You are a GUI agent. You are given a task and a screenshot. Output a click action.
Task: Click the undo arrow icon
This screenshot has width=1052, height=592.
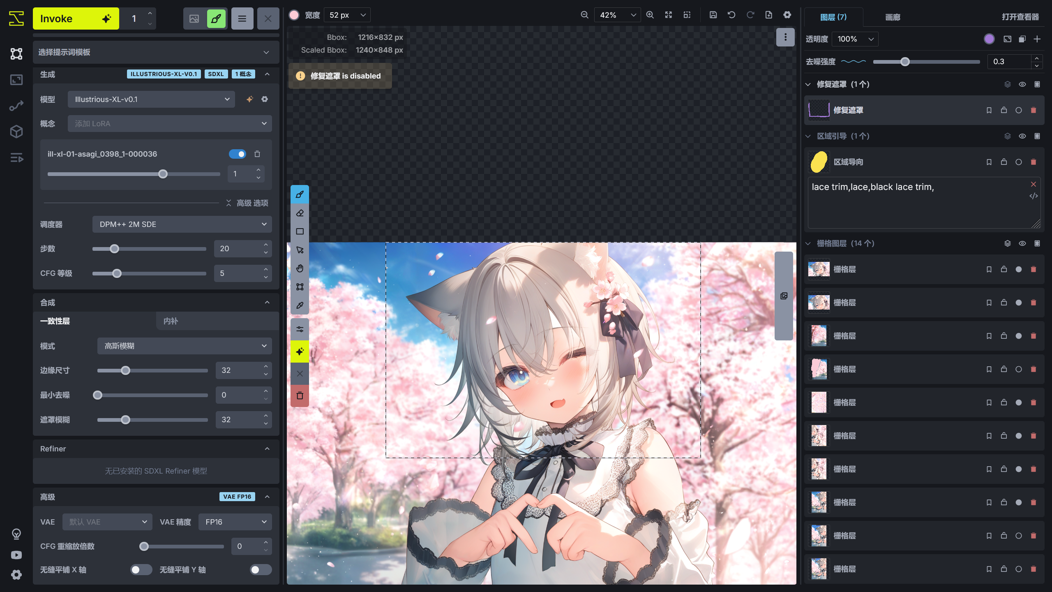[731, 15]
